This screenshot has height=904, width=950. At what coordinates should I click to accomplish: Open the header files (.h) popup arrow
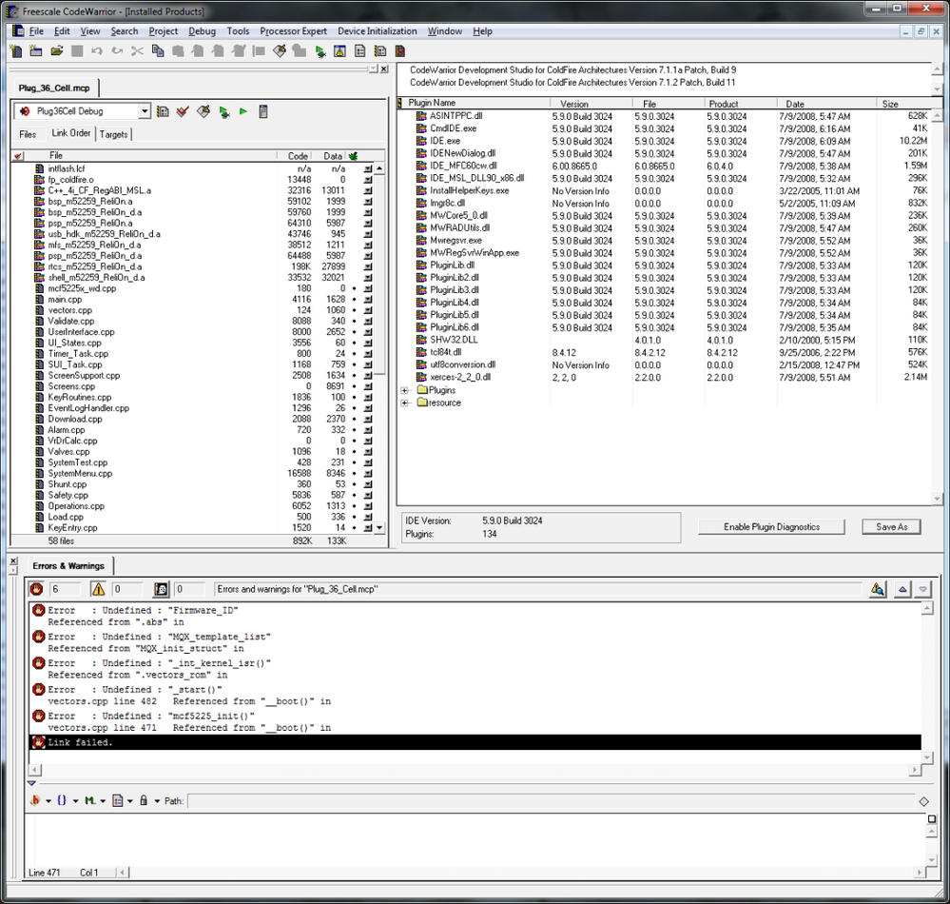coord(48,801)
